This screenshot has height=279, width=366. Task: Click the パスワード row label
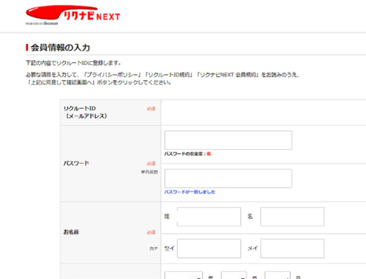(76, 163)
